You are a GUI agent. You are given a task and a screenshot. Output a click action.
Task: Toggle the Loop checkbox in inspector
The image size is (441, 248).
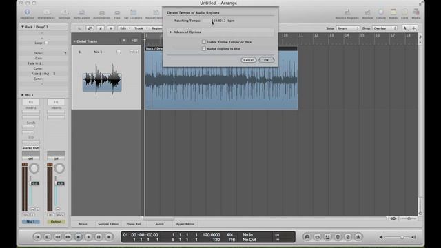click(46, 43)
